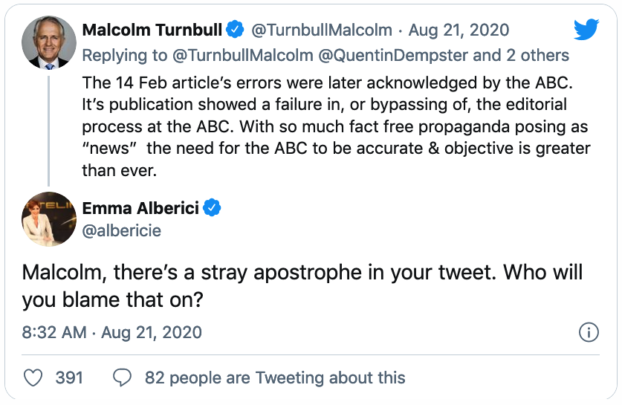
Task: Open Emma Alberici's profile photo
Action: 49,218
